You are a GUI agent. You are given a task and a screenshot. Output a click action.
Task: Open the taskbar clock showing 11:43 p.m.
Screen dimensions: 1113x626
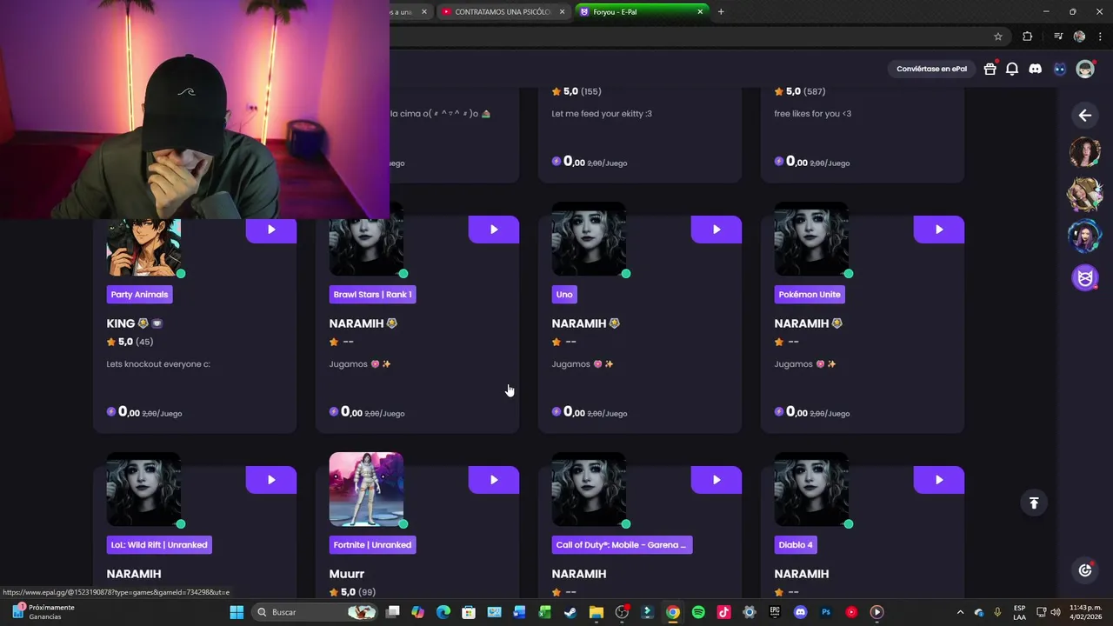(x=1085, y=612)
